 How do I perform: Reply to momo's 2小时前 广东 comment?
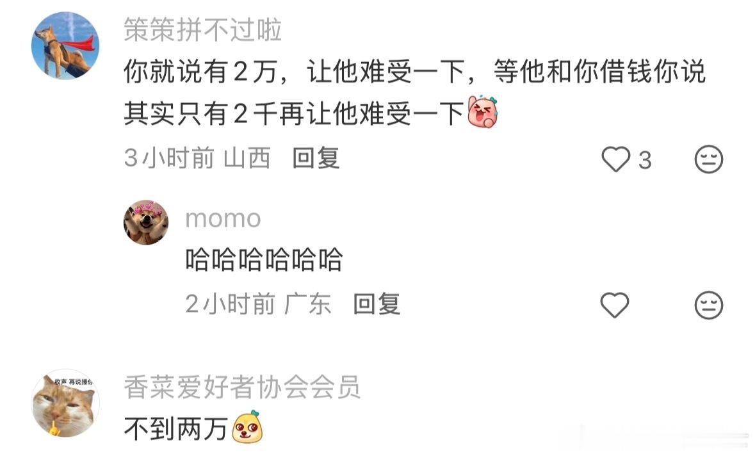[377, 304]
